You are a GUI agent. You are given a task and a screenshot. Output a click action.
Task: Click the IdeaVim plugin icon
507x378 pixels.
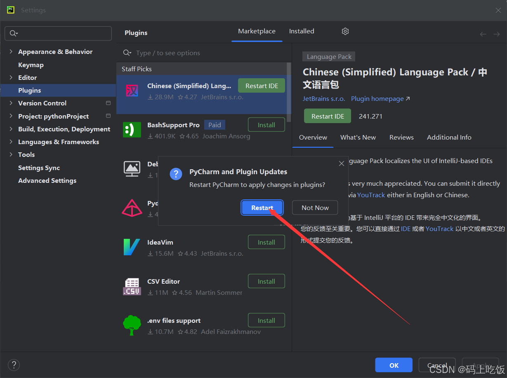click(x=132, y=247)
